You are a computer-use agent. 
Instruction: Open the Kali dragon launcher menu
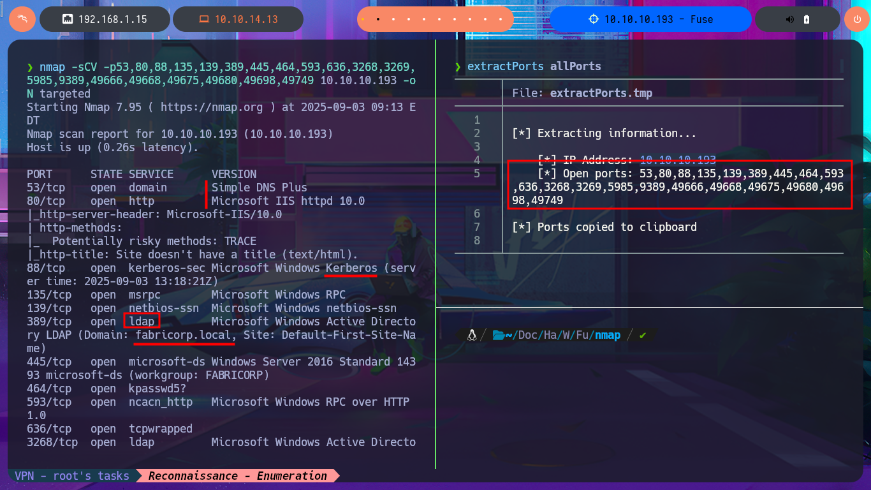[22, 19]
